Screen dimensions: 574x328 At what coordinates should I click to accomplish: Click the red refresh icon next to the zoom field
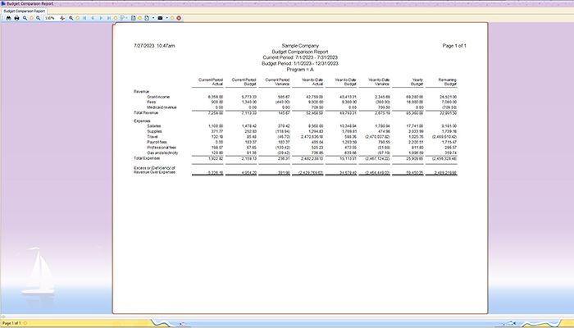[x=62, y=18]
